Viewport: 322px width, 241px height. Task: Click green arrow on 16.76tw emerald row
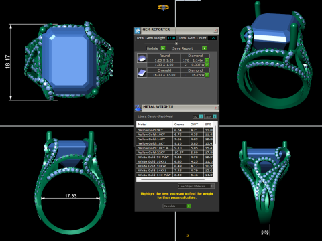[x=207, y=75]
